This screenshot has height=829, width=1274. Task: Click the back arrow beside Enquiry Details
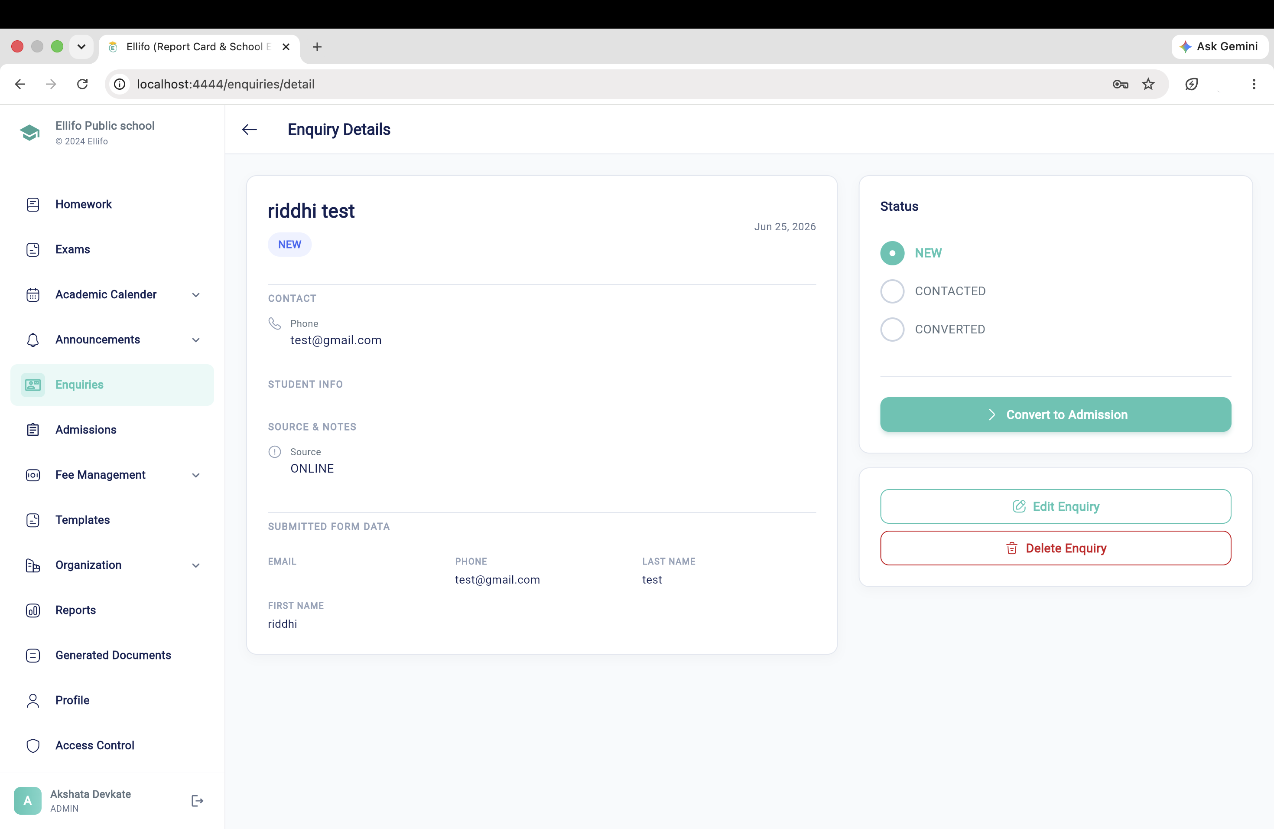(x=250, y=130)
